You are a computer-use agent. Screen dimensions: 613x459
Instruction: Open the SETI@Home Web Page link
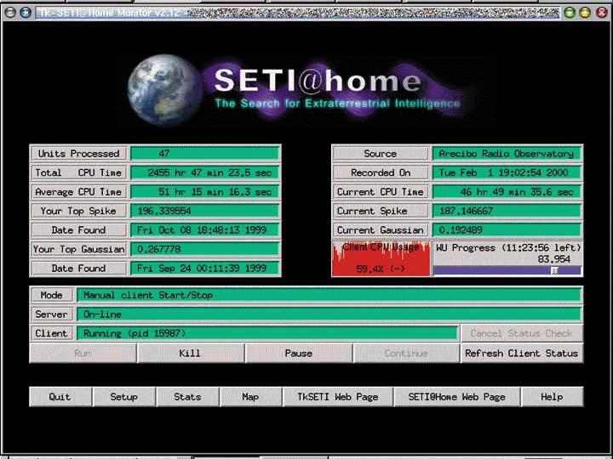click(456, 397)
